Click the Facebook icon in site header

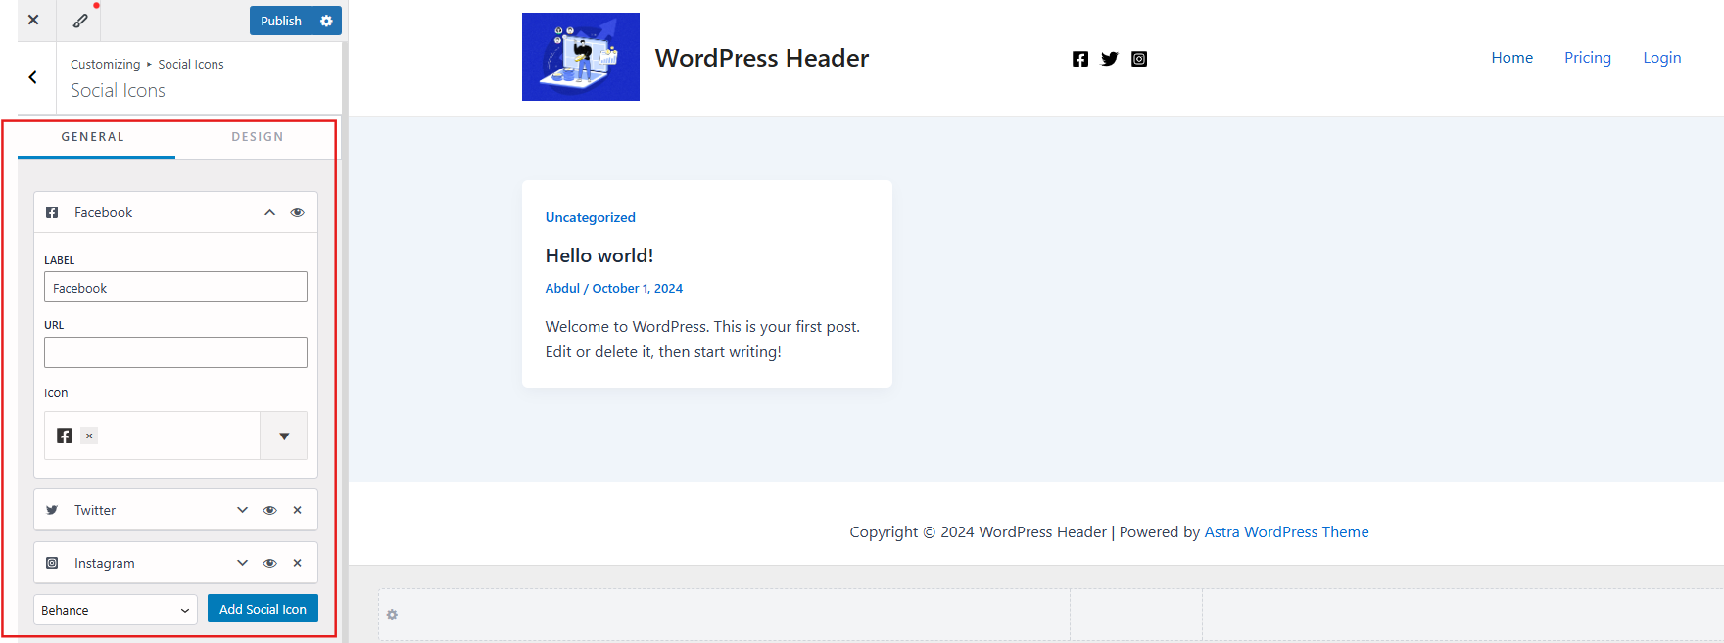pyautogui.click(x=1079, y=59)
